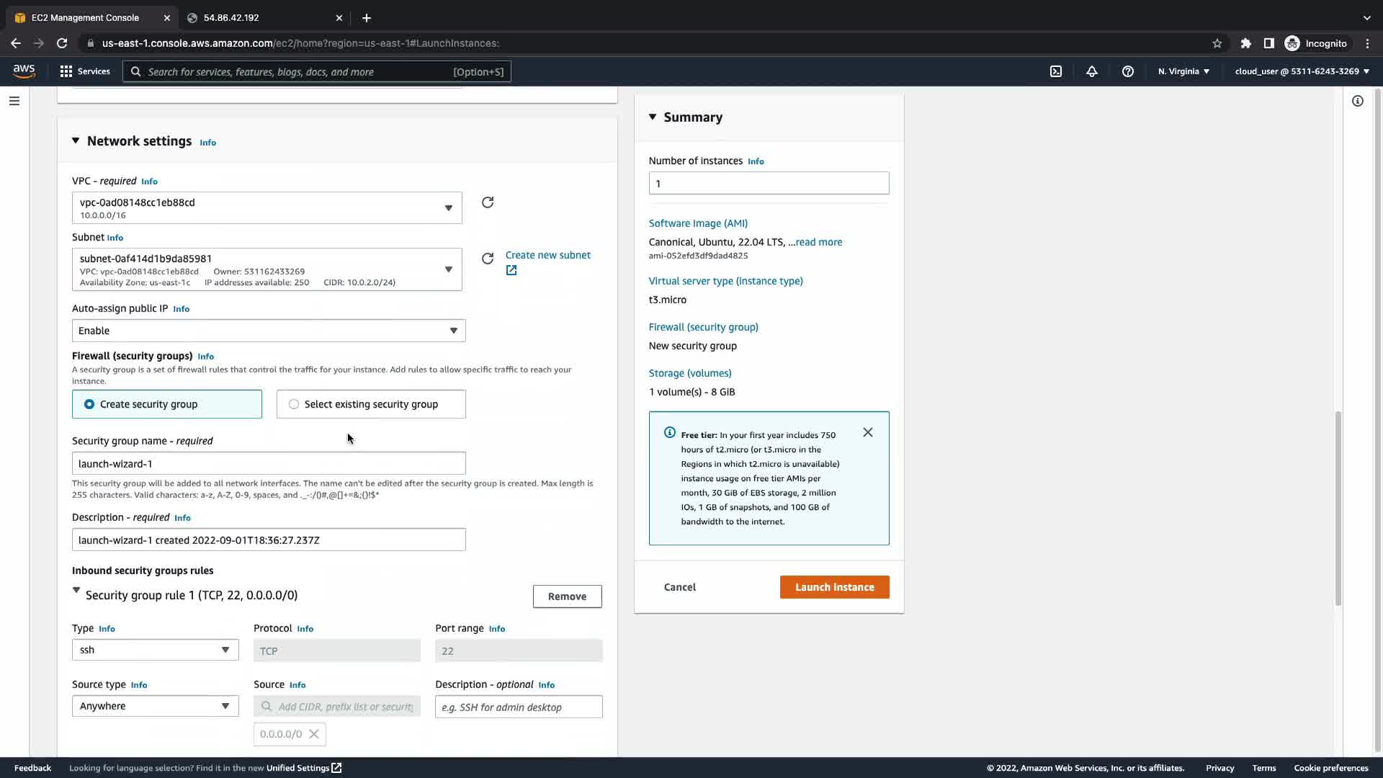Open the Auto-assign public IP dropdown
Viewport: 1383px width, 778px height.
pos(269,331)
